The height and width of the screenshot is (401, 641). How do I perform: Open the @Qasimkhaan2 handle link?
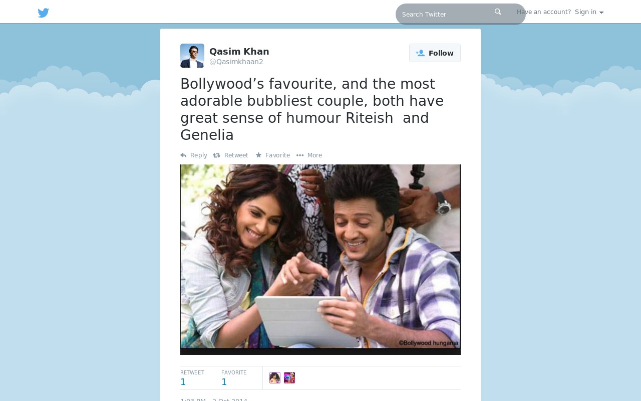236,62
